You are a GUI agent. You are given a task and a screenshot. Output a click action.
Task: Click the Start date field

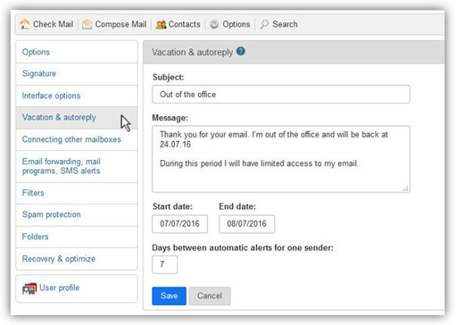point(180,224)
